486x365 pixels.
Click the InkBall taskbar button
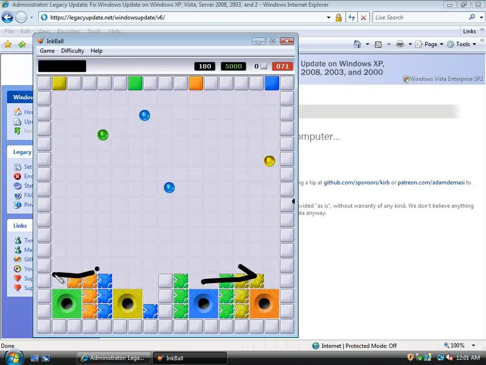190,358
